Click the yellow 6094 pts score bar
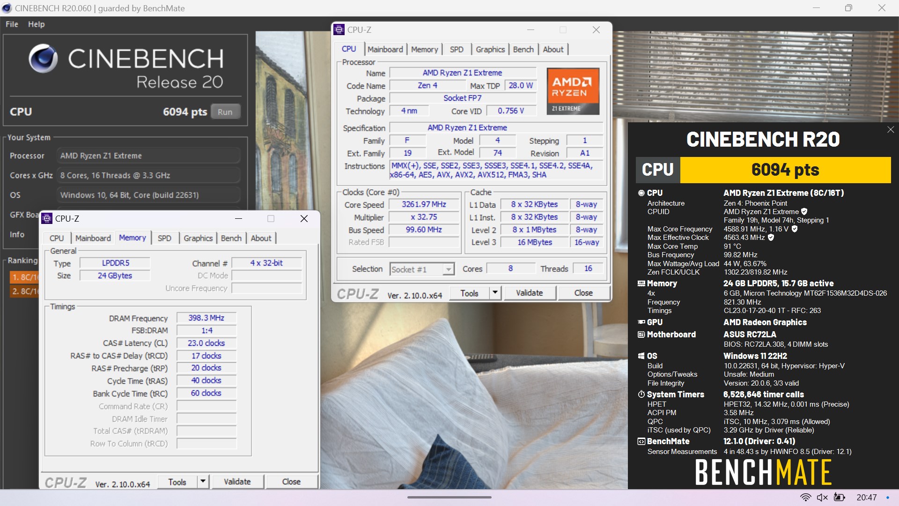The height and width of the screenshot is (506, 899). 785,170
